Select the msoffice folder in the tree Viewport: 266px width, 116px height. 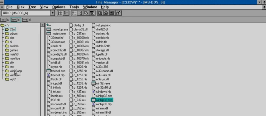(x=15, y=58)
